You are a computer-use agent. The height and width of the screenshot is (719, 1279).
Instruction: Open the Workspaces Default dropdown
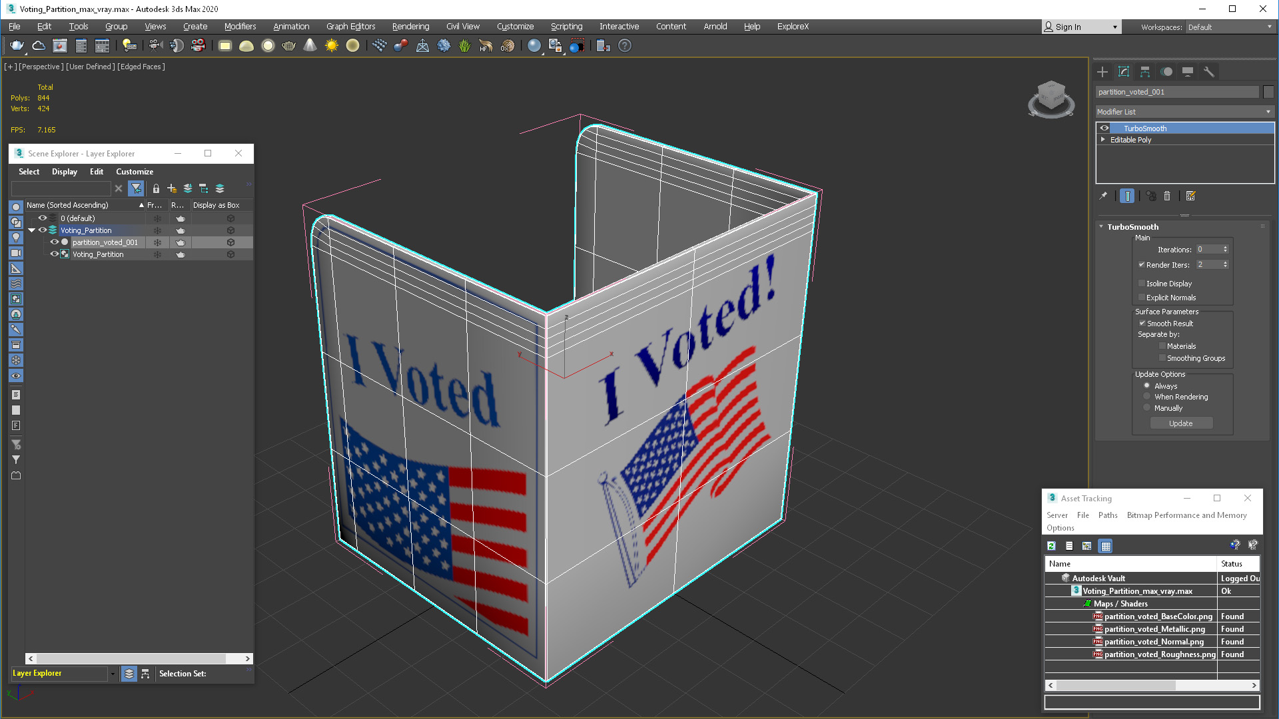[x=1230, y=27]
